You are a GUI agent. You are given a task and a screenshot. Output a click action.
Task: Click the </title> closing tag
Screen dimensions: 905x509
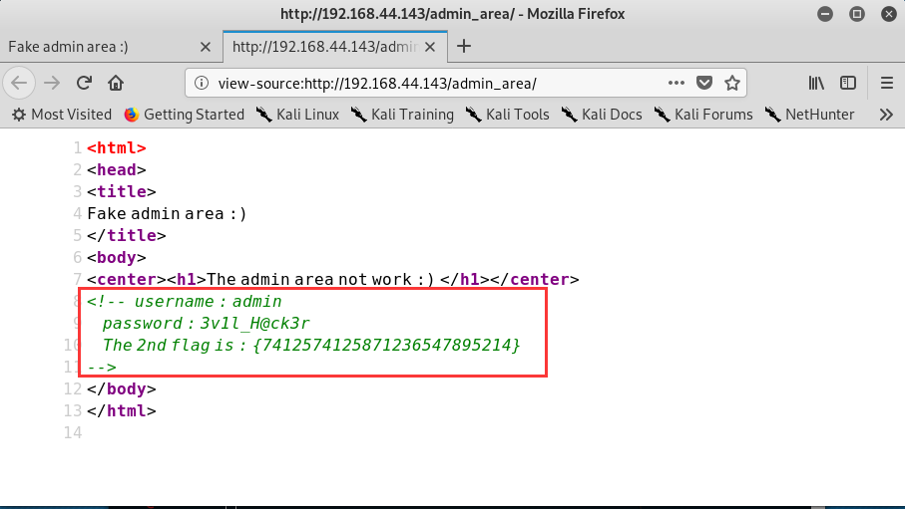(127, 236)
